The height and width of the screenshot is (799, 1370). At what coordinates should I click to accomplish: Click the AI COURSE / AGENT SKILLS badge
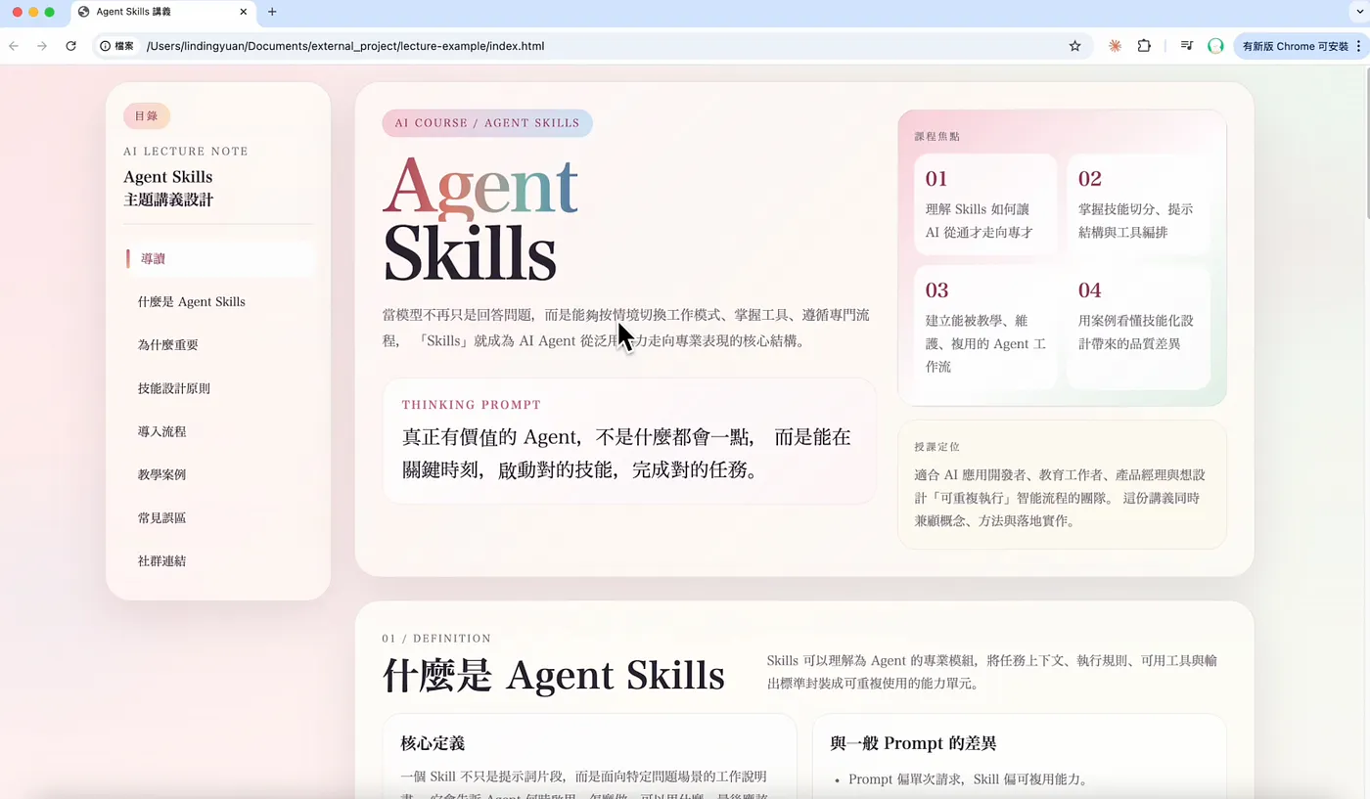(487, 123)
